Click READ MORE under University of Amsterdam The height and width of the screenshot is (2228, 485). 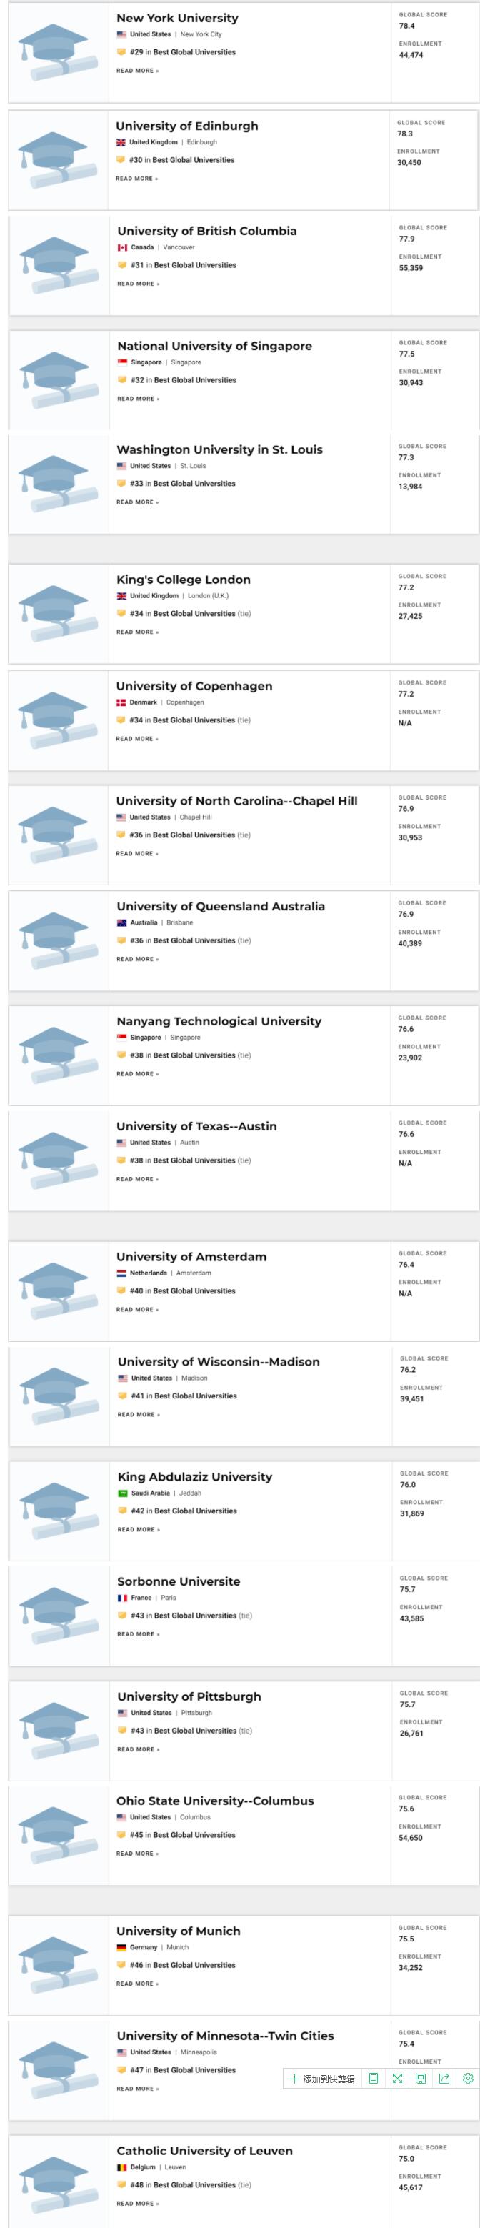pos(137,1310)
